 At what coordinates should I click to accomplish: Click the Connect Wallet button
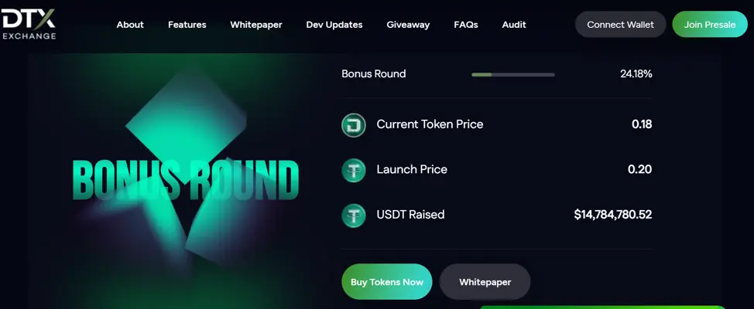tap(620, 25)
